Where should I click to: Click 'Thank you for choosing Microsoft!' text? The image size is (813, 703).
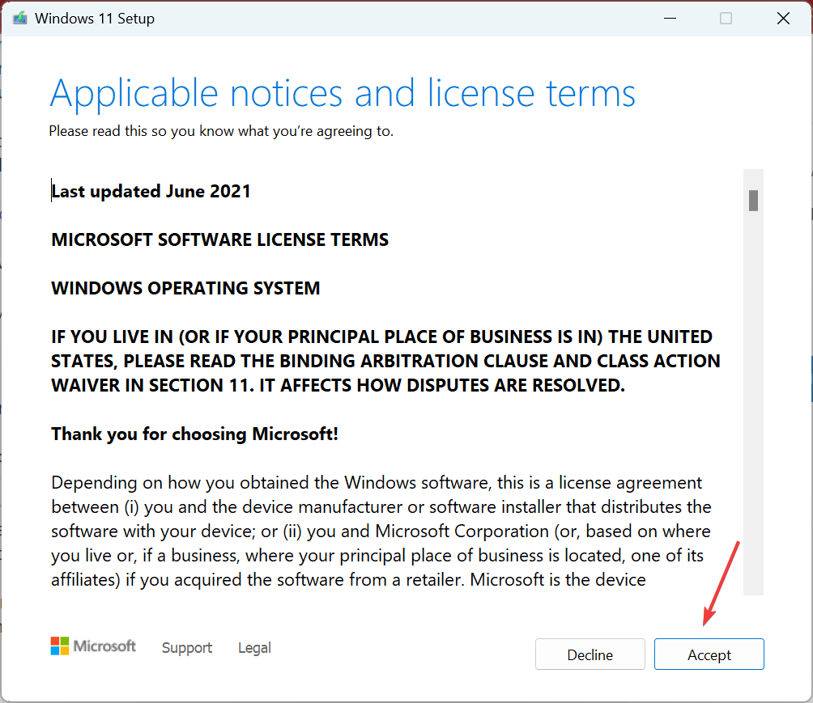[x=194, y=434]
